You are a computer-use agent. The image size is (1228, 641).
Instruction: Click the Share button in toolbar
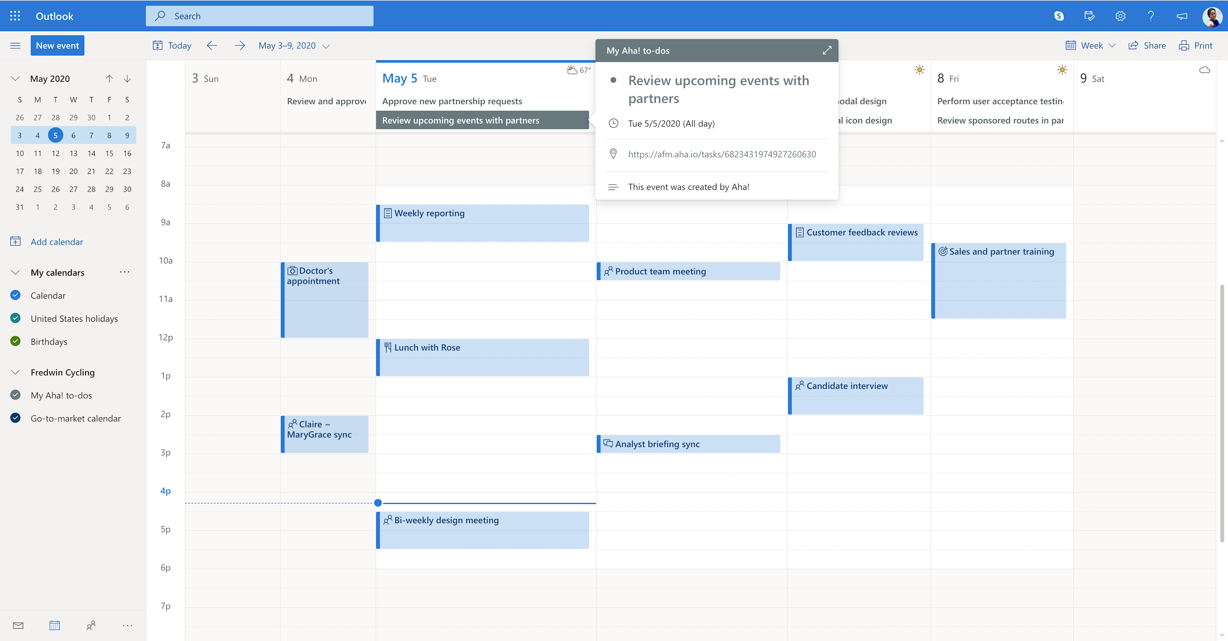coord(1147,45)
